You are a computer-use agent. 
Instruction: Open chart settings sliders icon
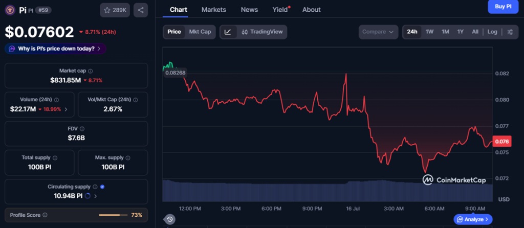pyautogui.click(x=510, y=32)
